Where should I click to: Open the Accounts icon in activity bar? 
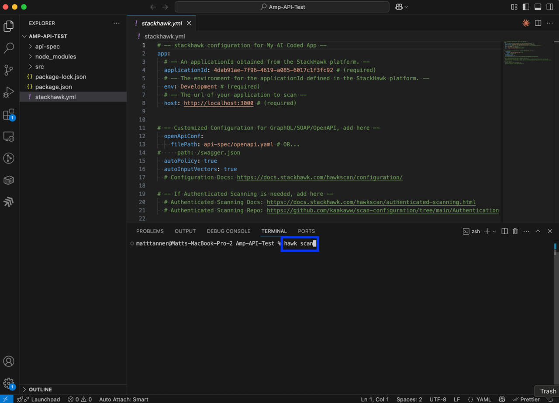coord(9,362)
